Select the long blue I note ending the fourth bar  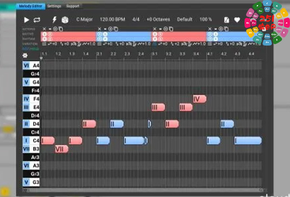pos(248,141)
